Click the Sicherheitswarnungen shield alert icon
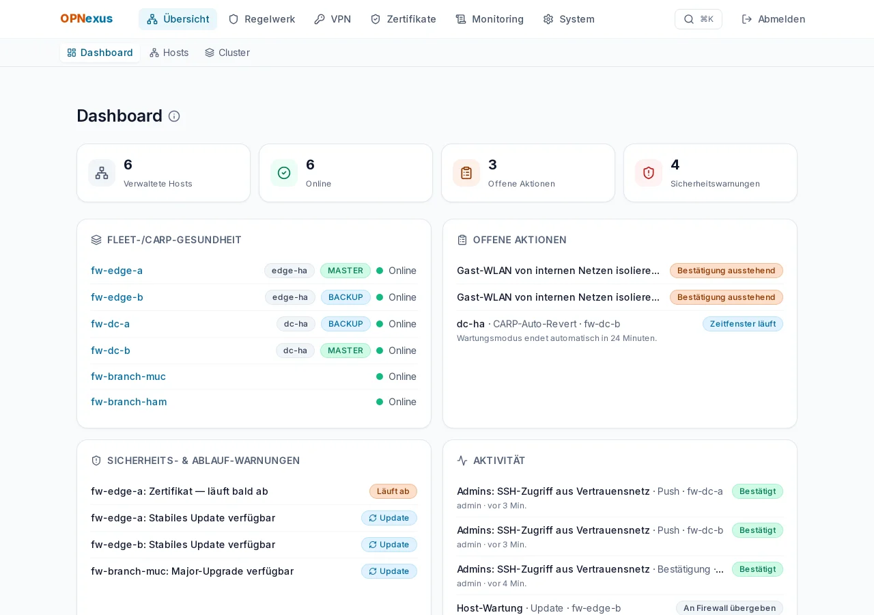Viewport: 874px width, 615px height. 649,173
